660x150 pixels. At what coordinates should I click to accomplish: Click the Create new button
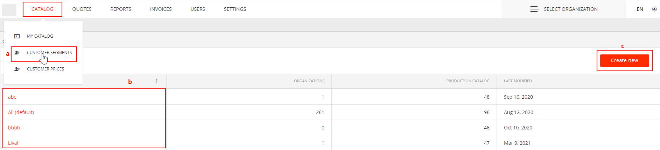(x=624, y=60)
